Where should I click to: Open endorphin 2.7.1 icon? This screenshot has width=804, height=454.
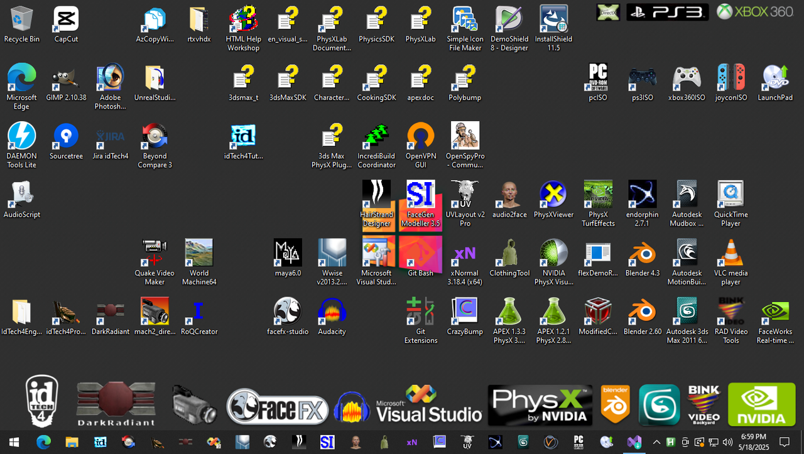click(642, 204)
